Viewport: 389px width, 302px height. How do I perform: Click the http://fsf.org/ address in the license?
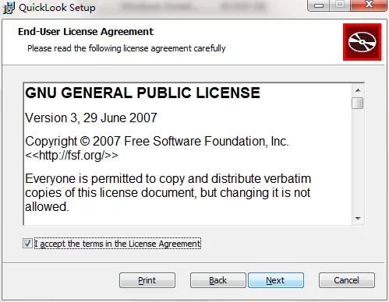pos(72,156)
